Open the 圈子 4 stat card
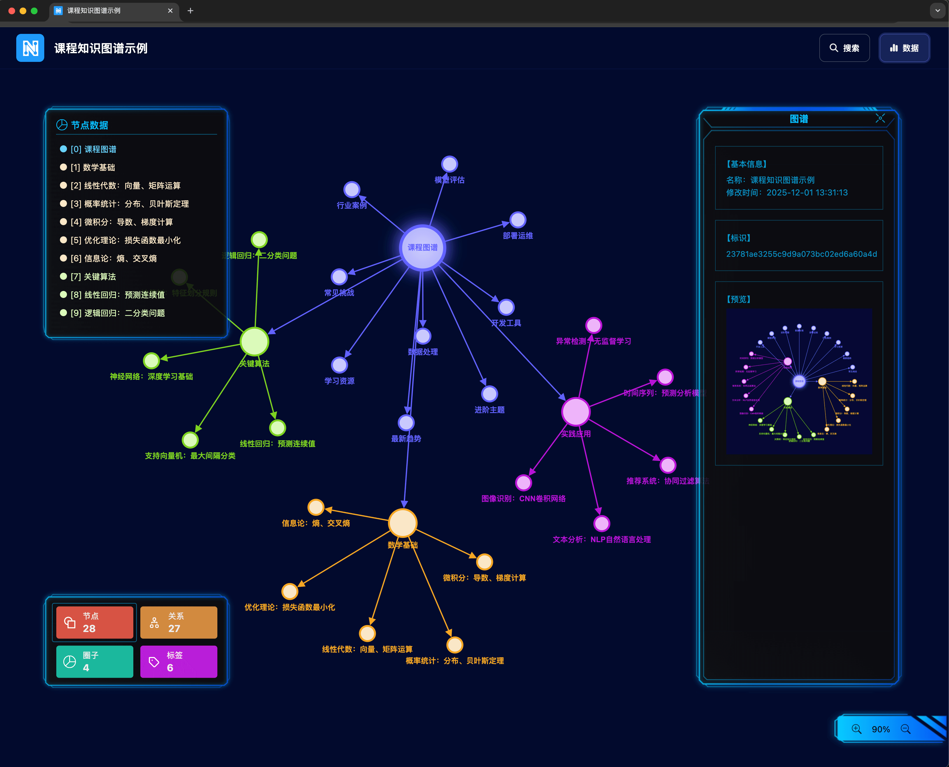The height and width of the screenshot is (767, 949). coord(95,661)
